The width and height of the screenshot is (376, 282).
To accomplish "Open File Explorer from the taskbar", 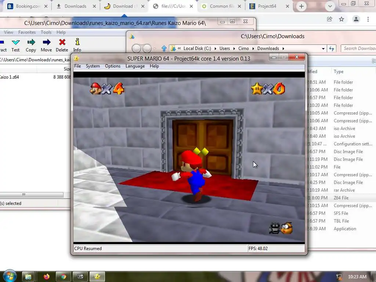I will click(28, 276).
